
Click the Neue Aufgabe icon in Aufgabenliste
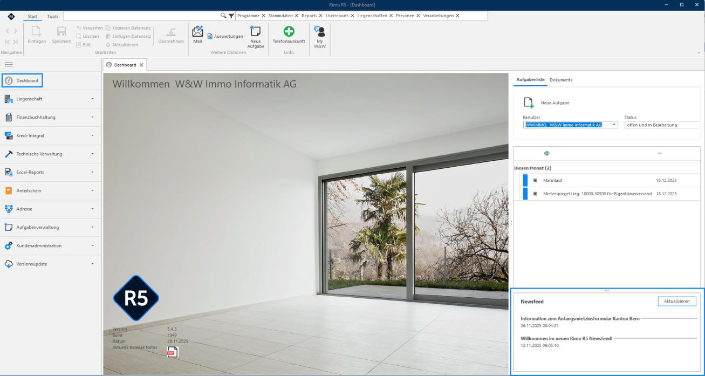529,102
